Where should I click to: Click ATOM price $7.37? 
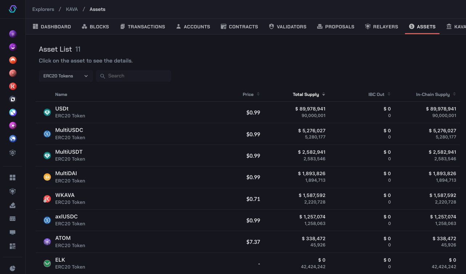[x=253, y=242]
